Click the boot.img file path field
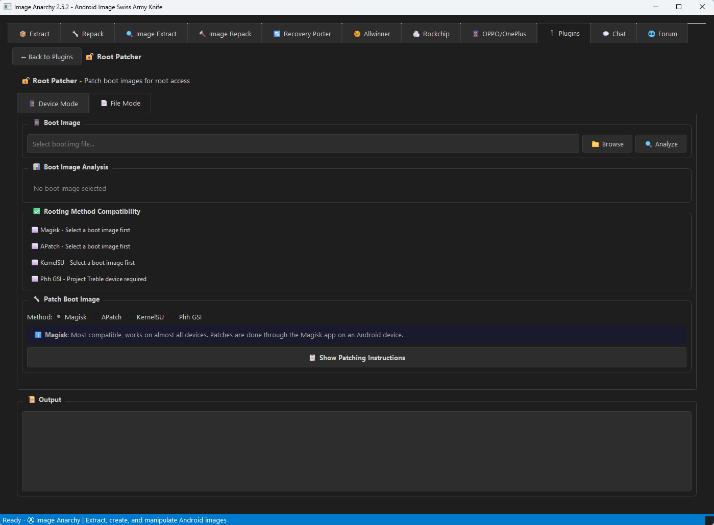Screen dimensions: 714x525 [303, 144]
